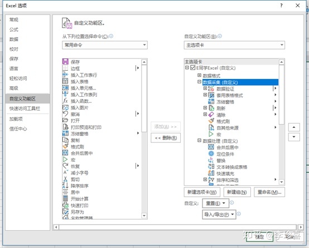Collapse the 数据采集 (自定义) group
309x248 pixels.
[x=199, y=82]
